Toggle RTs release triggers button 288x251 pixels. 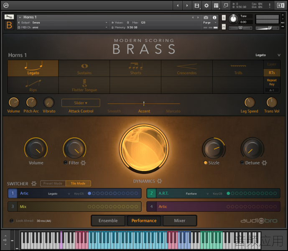click(x=272, y=73)
